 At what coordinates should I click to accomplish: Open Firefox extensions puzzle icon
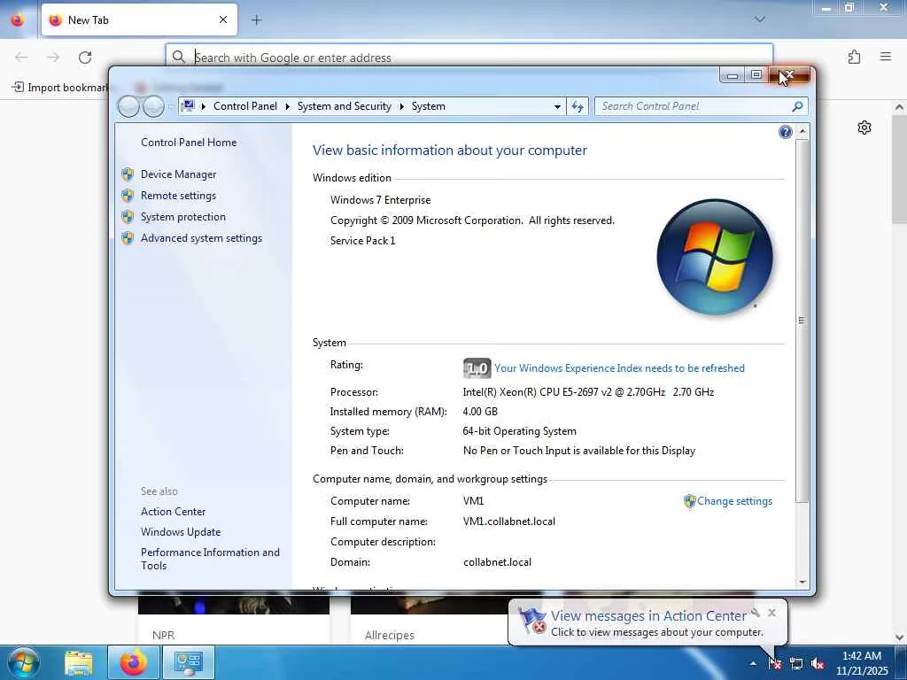click(855, 57)
